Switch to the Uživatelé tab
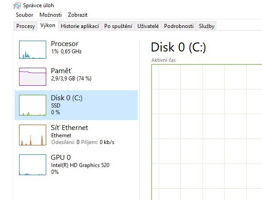Viewport: 262px width, 200px height. [x=148, y=26]
